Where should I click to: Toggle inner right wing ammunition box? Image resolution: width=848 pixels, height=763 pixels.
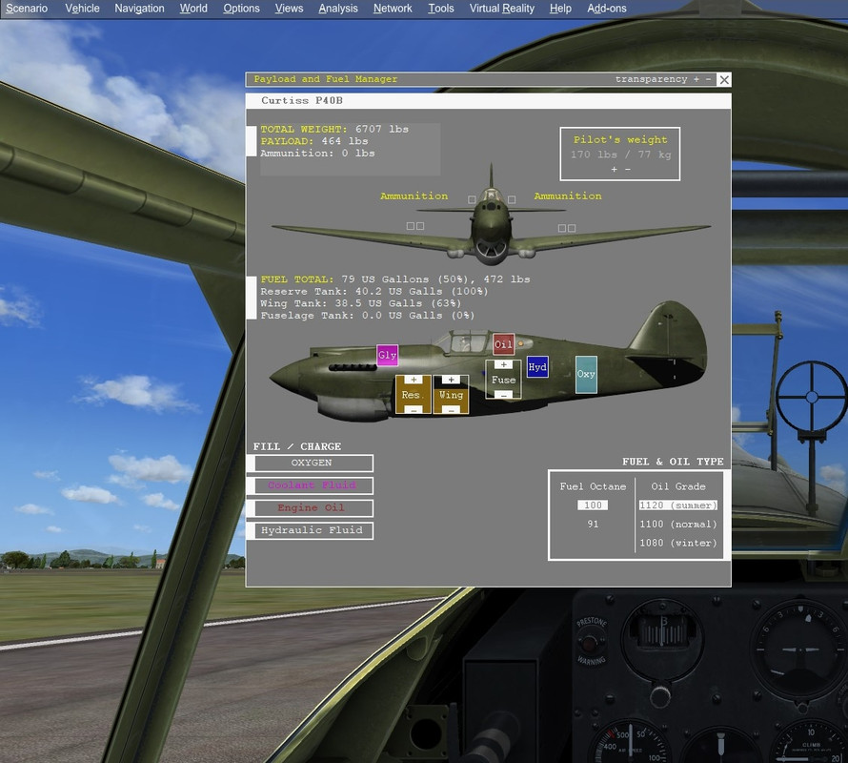562,228
